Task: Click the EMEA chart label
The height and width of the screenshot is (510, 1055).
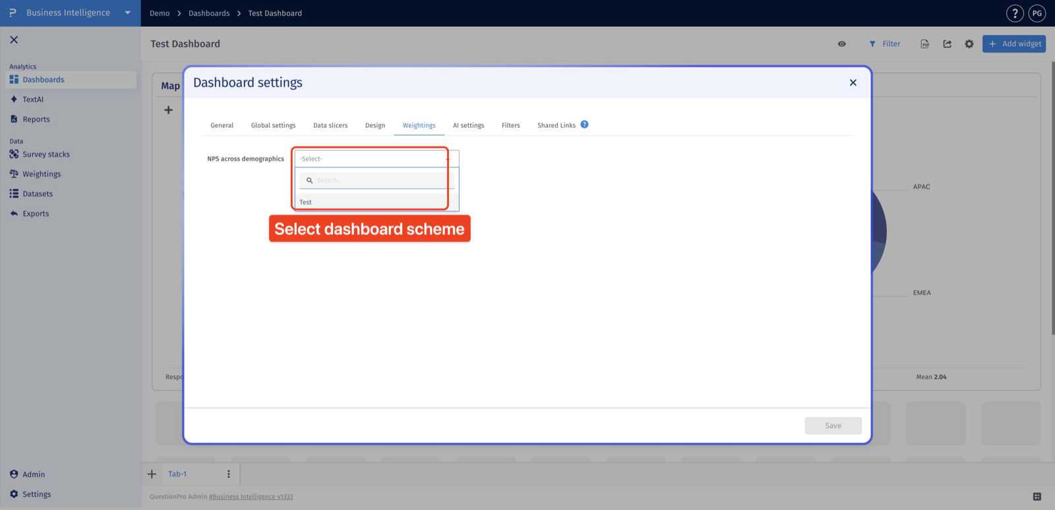Action: pyautogui.click(x=922, y=293)
